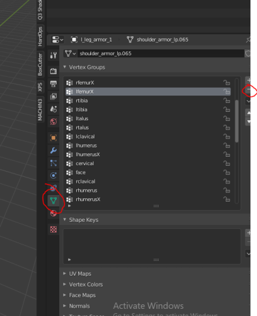257x316 pixels.
Task: Open the Object Data mesh properties tab
Action: pos(53,201)
